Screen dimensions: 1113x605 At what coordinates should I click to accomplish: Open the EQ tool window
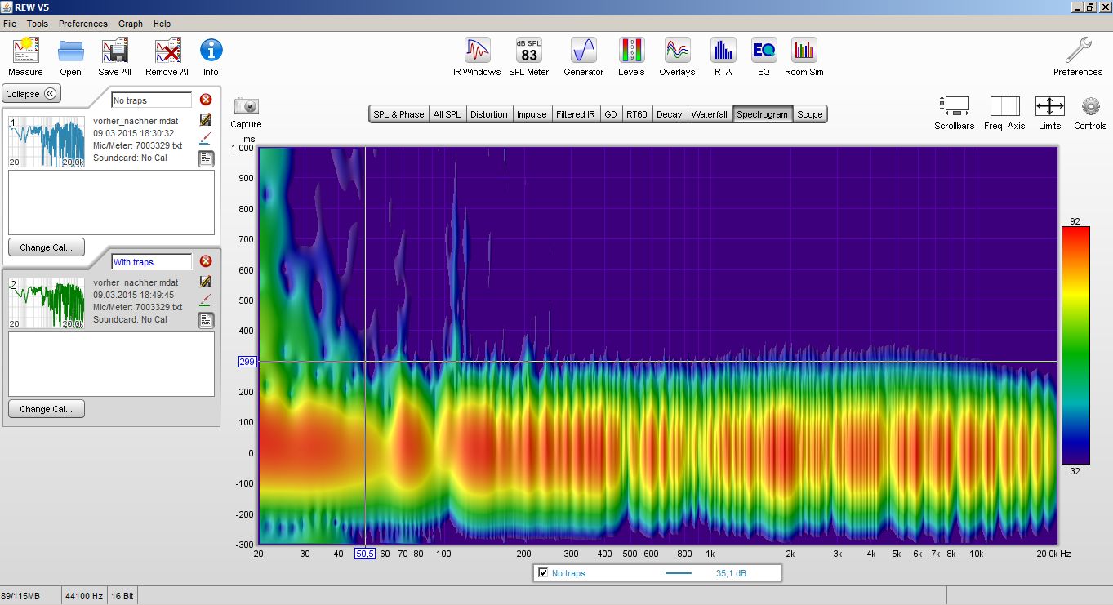[764, 51]
